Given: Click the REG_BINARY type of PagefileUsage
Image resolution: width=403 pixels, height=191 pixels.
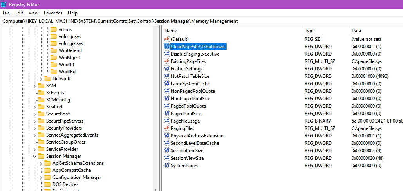Looking at the screenshot, I should pos(318,121).
